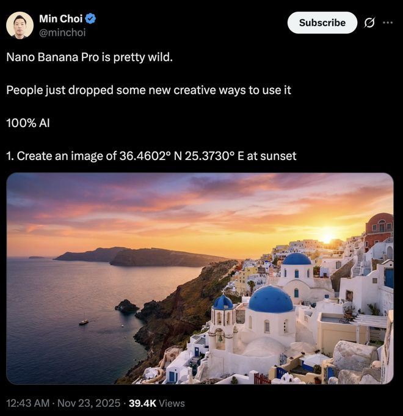Click the blue verified badge
The width and height of the screenshot is (403, 416).
(91, 19)
